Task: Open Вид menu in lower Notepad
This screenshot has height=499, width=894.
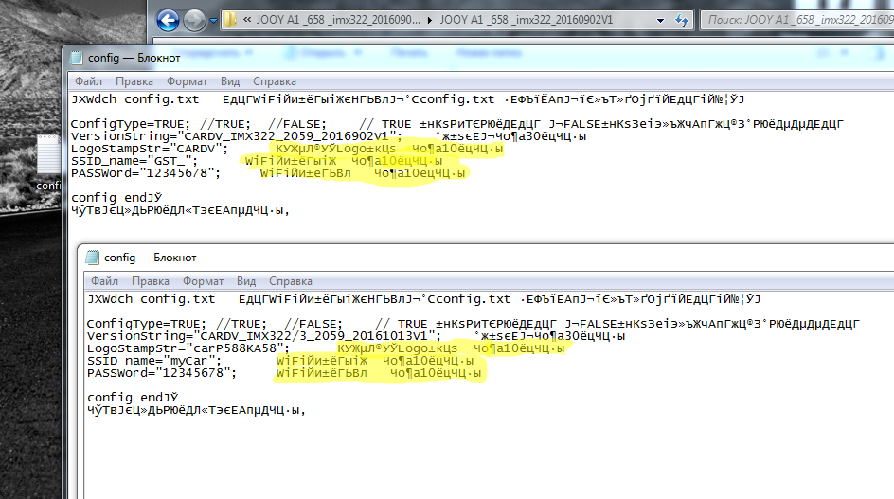Action: 246,281
